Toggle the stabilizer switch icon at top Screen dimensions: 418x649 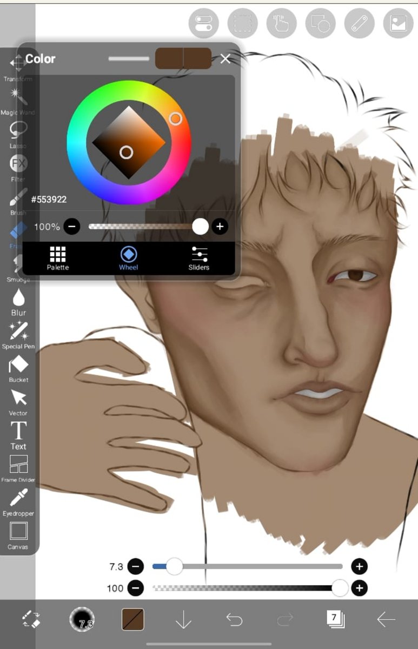click(203, 23)
